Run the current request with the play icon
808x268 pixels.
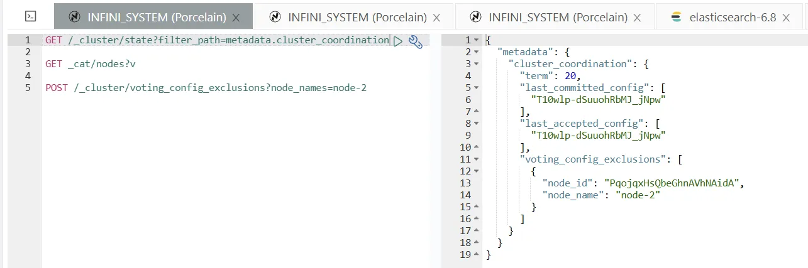[x=397, y=41]
